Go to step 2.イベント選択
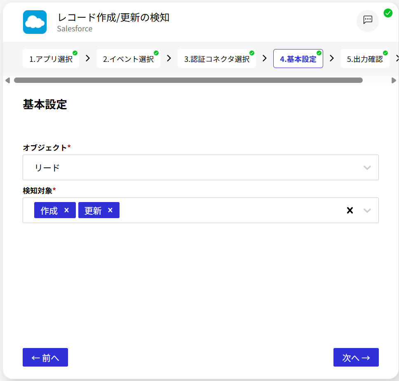399x381 pixels. pyautogui.click(x=128, y=59)
